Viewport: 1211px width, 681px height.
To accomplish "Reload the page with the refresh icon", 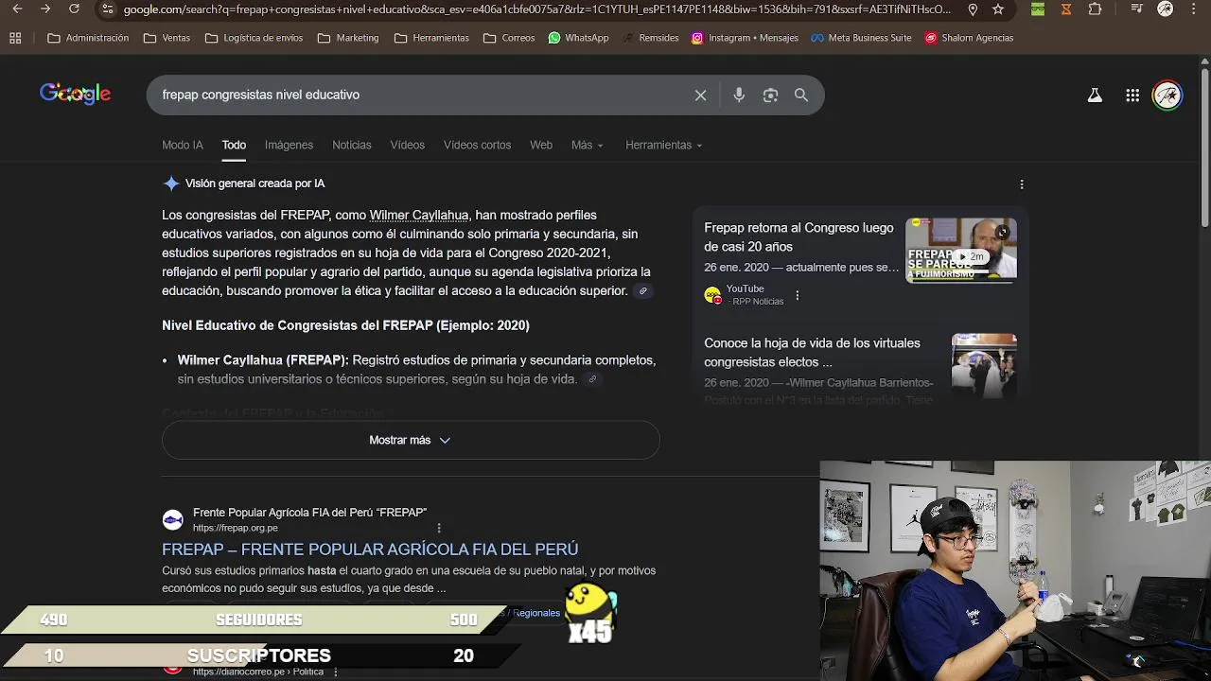I will (x=74, y=9).
